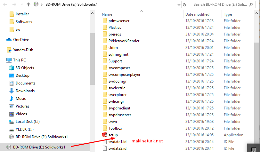Screen dimensions: 260x152
Task: Click the navigation pane scroll up arrow
Action: click(92, 13)
